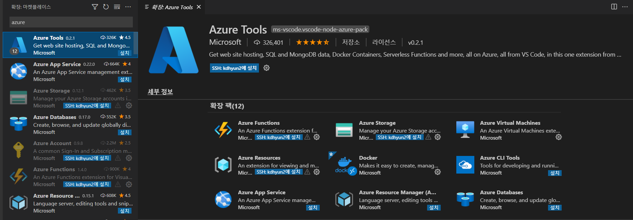Clear extension search results icon

(117, 7)
